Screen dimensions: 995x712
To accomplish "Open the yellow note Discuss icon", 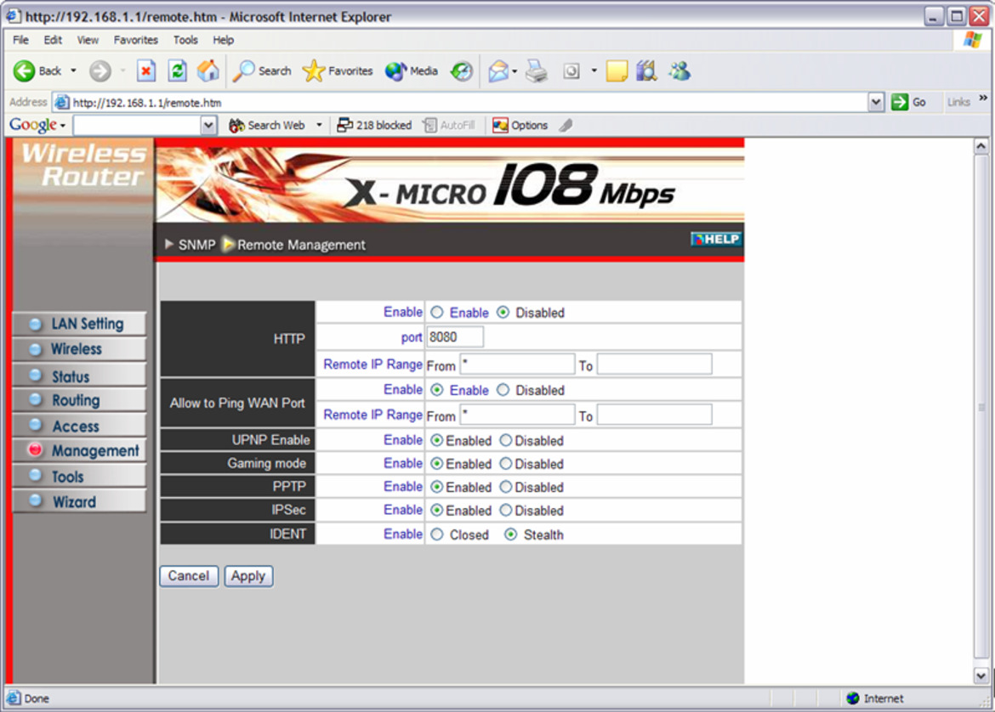I will pyautogui.click(x=617, y=71).
